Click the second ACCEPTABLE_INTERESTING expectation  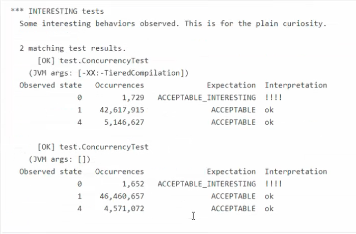[207, 184]
